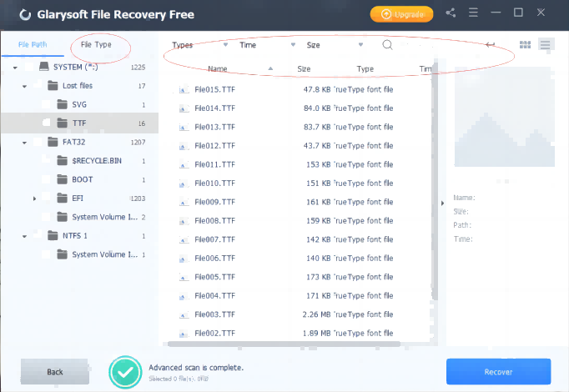Select the SYSTEM drive icon

coord(44,67)
